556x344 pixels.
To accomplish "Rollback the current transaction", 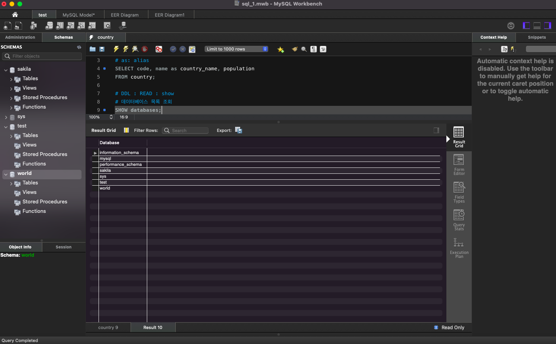I will tap(182, 49).
